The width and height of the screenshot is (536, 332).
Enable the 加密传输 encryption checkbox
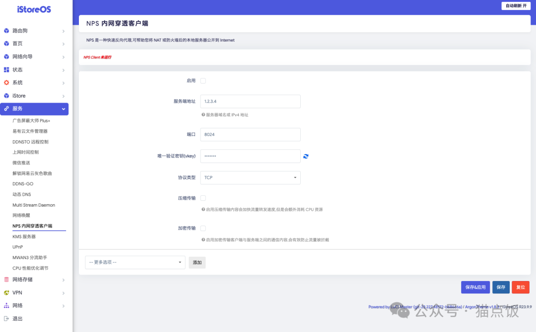203,228
